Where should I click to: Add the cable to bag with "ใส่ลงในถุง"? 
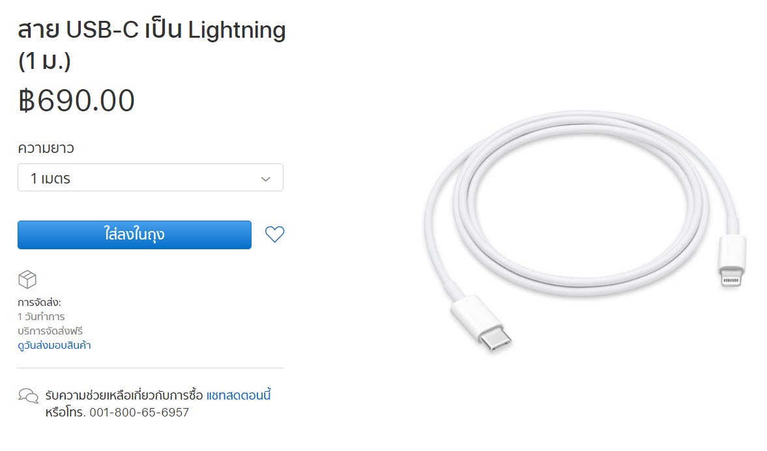pos(134,235)
